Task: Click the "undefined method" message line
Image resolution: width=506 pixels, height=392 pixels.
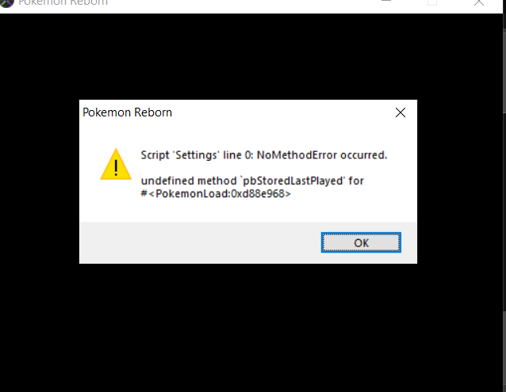Action: [252, 181]
